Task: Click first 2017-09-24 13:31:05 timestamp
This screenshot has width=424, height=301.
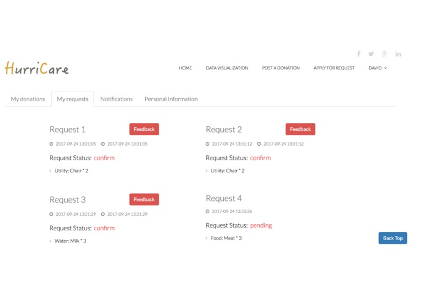Action: point(76,144)
